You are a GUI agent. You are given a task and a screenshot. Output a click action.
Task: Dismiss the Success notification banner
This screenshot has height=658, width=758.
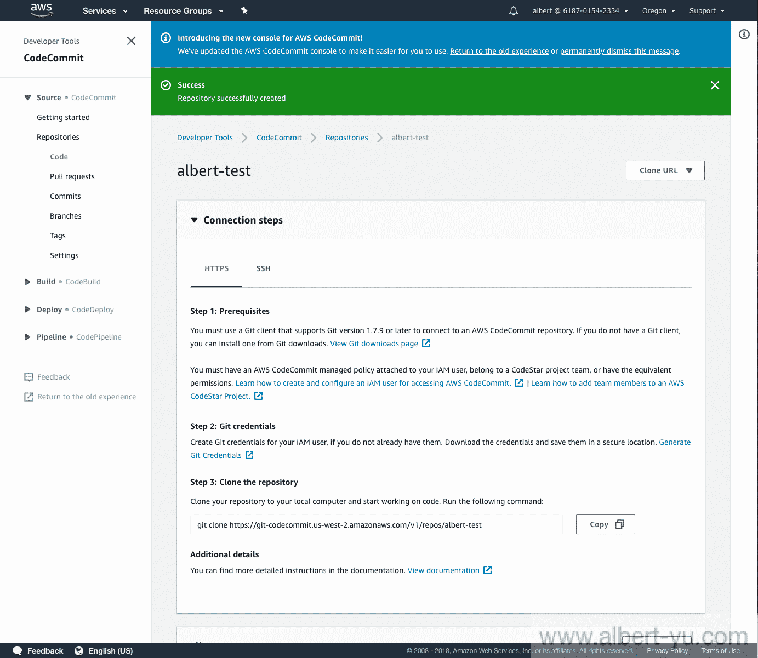pyautogui.click(x=715, y=85)
